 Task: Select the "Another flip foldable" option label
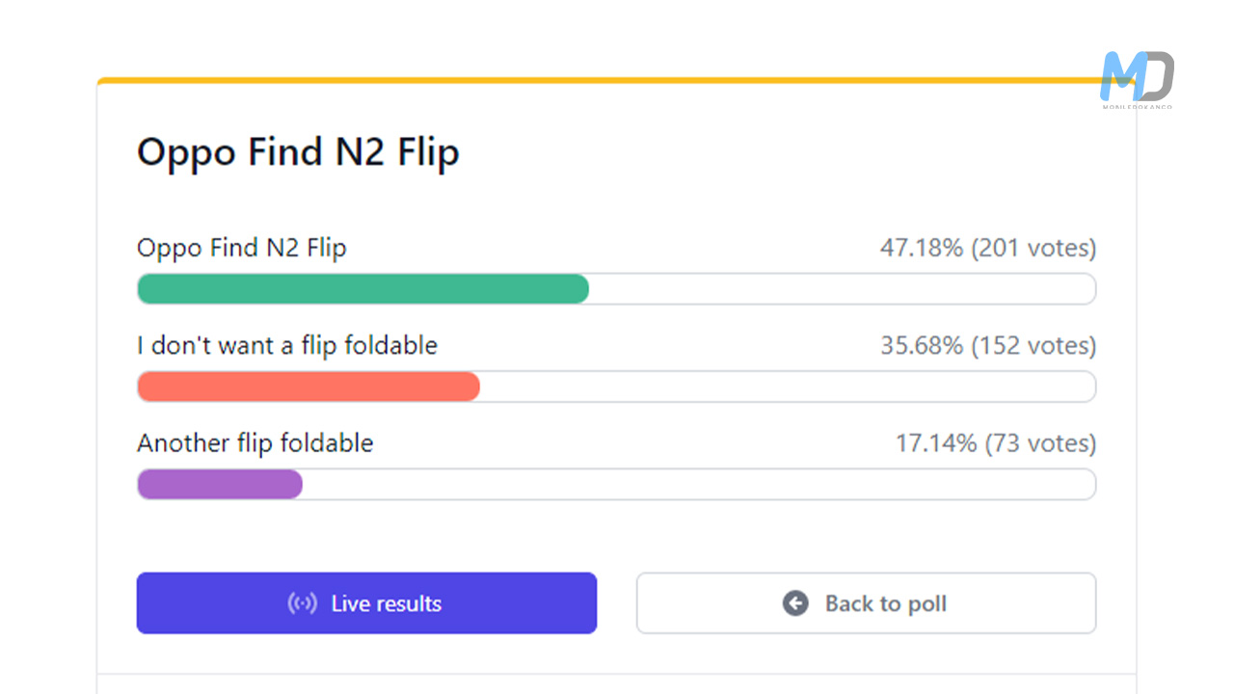coord(255,443)
